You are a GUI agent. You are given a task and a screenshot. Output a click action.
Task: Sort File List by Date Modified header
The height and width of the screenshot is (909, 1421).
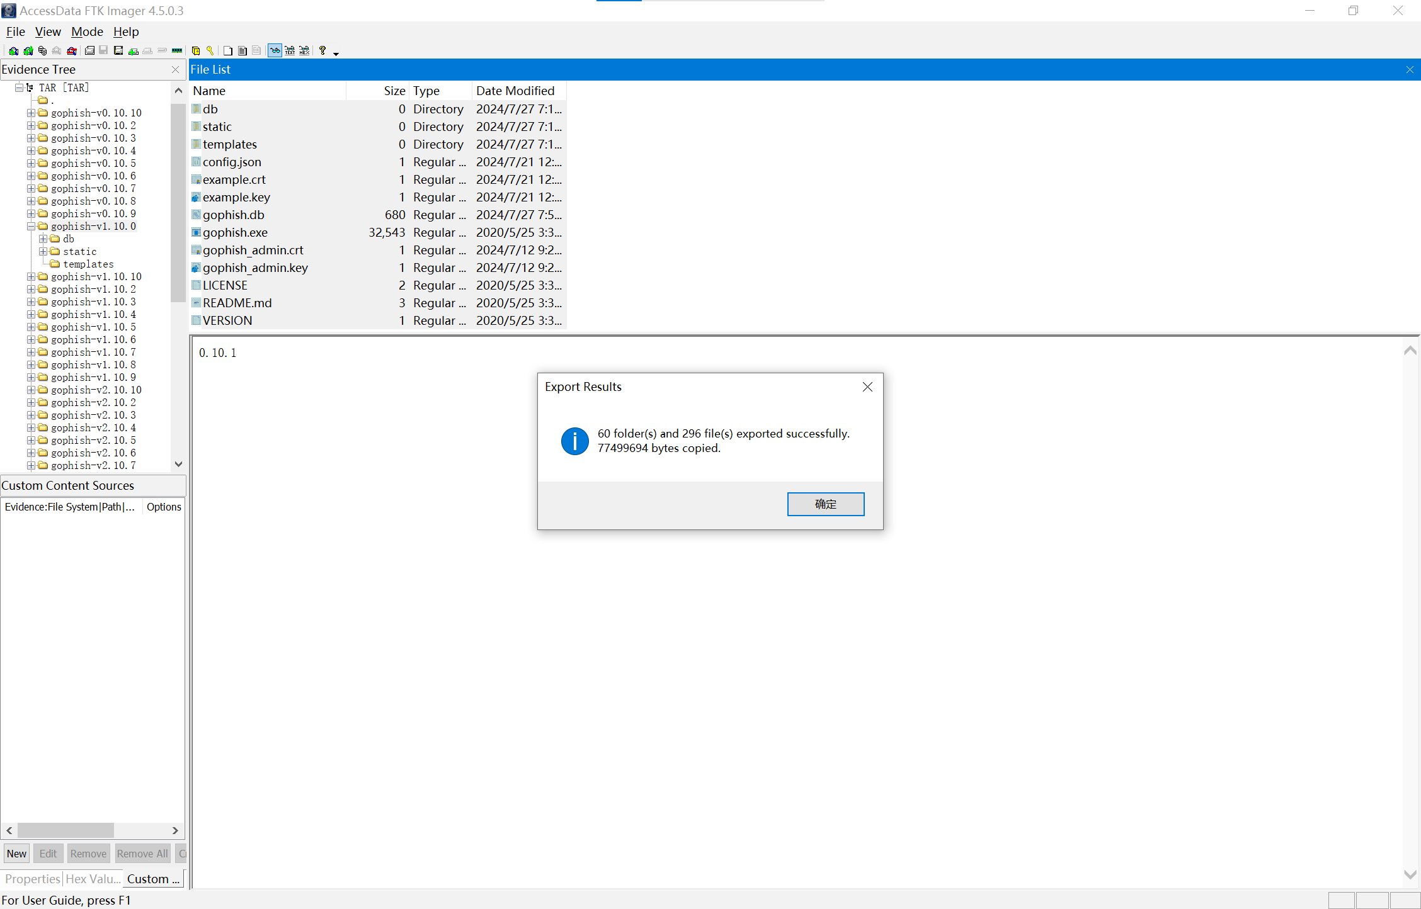(x=519, y=91)
